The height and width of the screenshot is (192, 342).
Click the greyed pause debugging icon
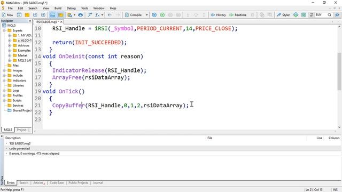[x=170, y=15]
